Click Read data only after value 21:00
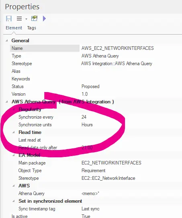This screenshot has height=218, width=182. [x=87, y=148]
